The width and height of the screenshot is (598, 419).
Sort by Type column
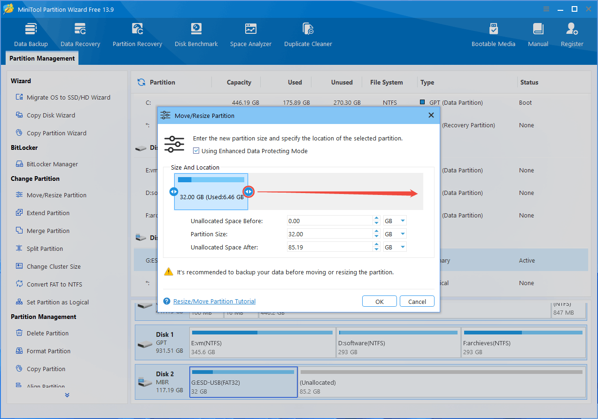coord(427,82)
